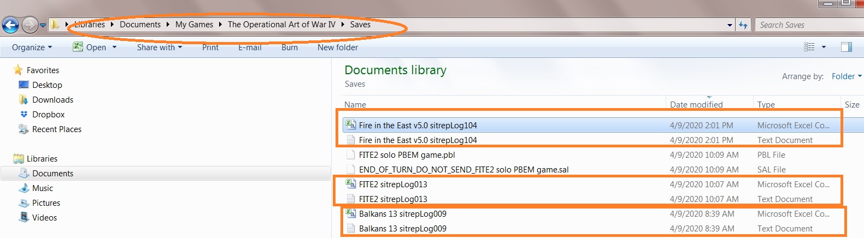Click E-mail in the toolbar
This screenshot has height=238, width=864.
250,47
